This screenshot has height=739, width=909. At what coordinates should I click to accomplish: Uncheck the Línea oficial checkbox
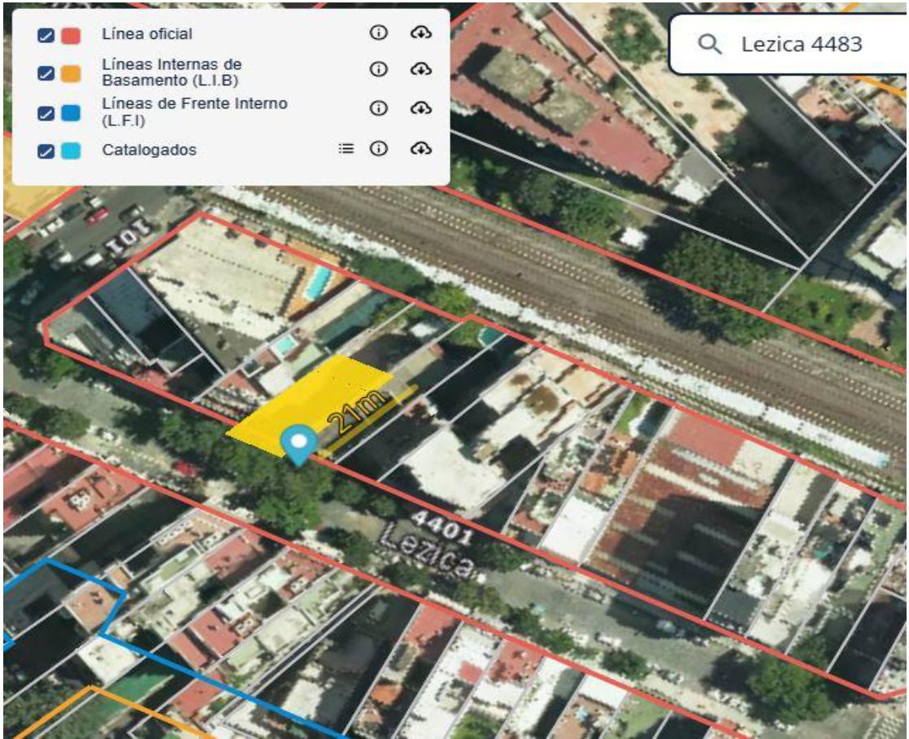click(46, 36)
